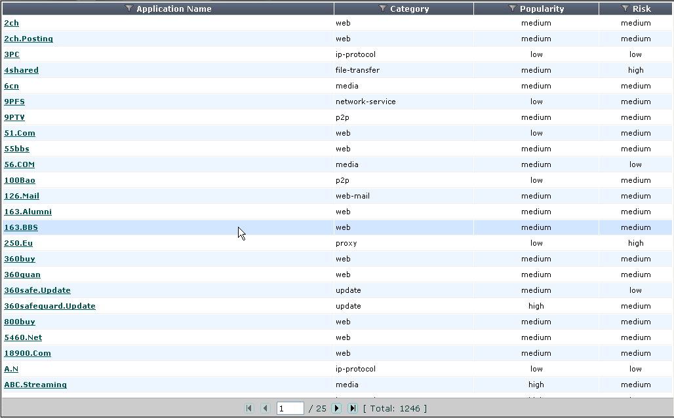The width and height of the screenshot is (674, 418).
Task: Open the 9PTV application link
Action: coord(14,117)
